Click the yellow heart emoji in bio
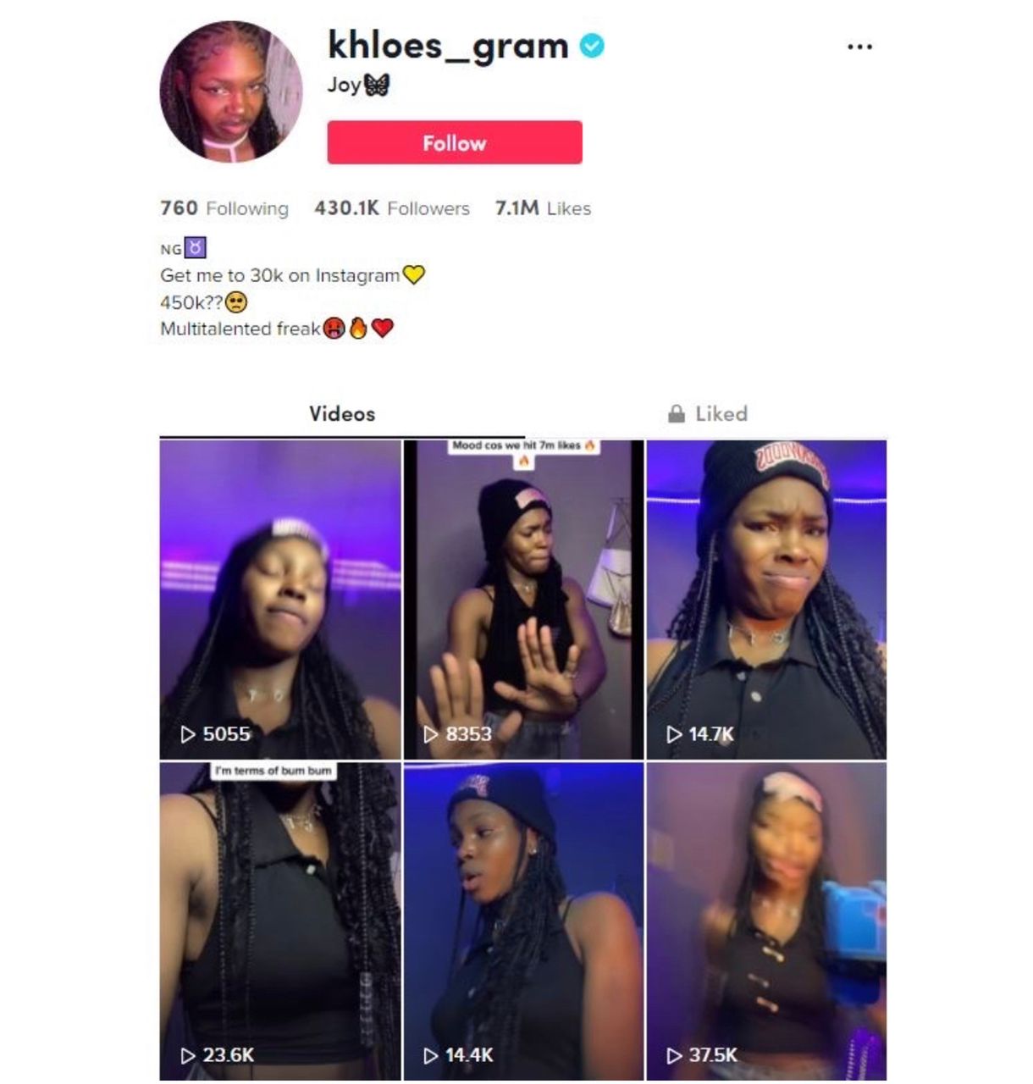This screenshot has width=1033, height=1084. coord(413,275)
